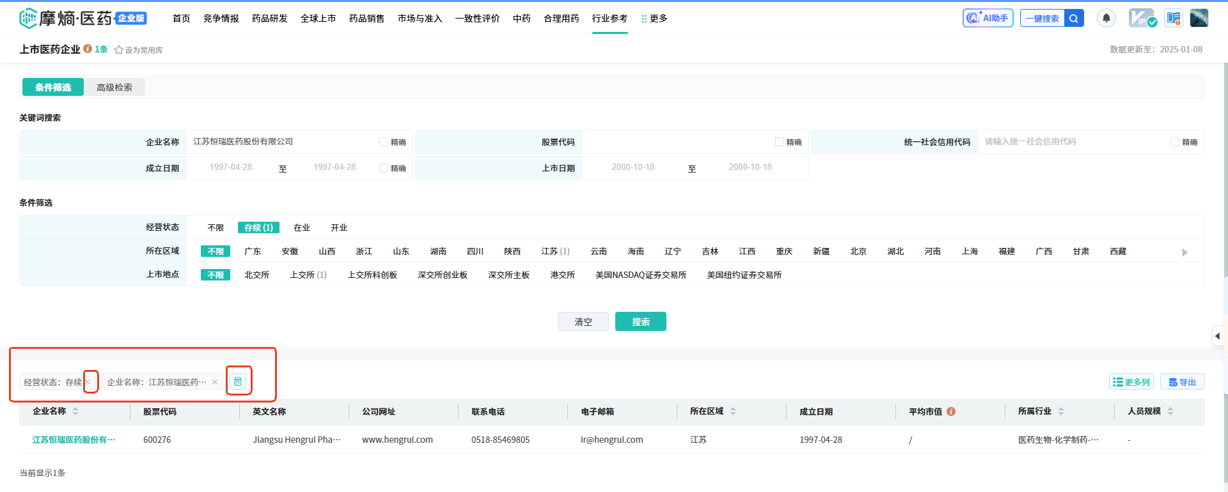
Task: Select 不限 for 经营状态
Action: [216, 227]
